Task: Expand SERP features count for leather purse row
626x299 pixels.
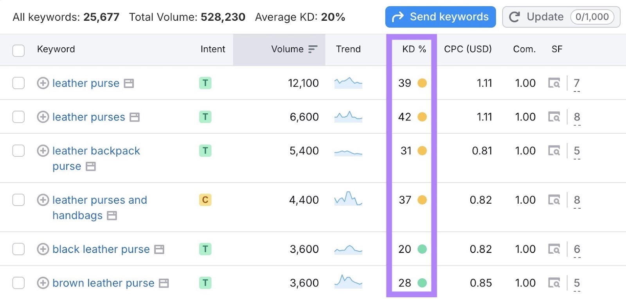Action: 577,83
